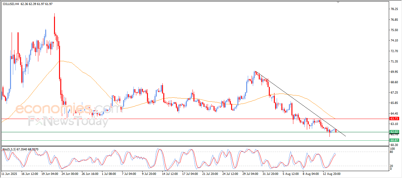Click the 11 Jun 2025 date label
Image resolution: width=402 pixels, height=178 pixels.
click(x=8, y=173)
